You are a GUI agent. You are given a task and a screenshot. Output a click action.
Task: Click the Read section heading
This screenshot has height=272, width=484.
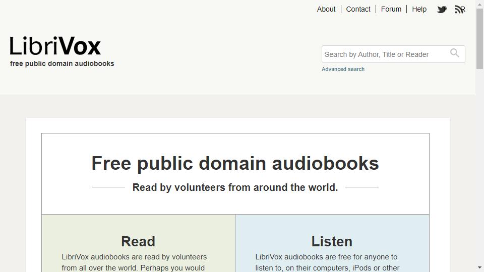[x=138, y=241]
